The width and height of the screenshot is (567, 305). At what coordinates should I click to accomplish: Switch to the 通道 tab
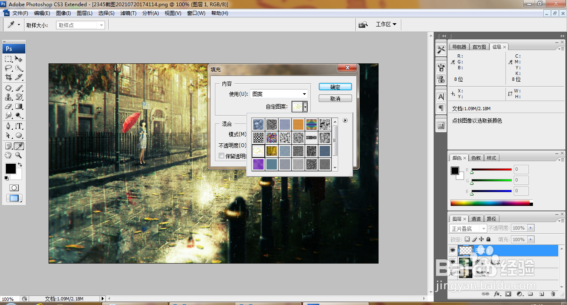coord(476,219)
